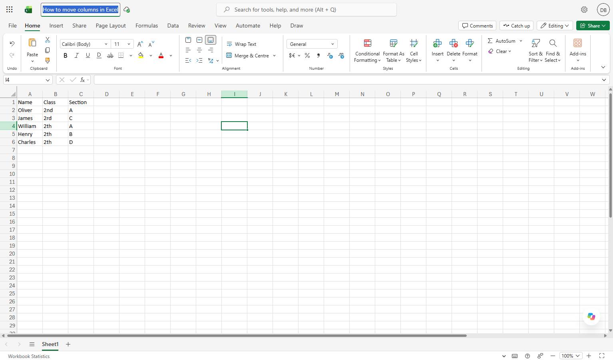Increase decimal places icon

tap(330, 55)
